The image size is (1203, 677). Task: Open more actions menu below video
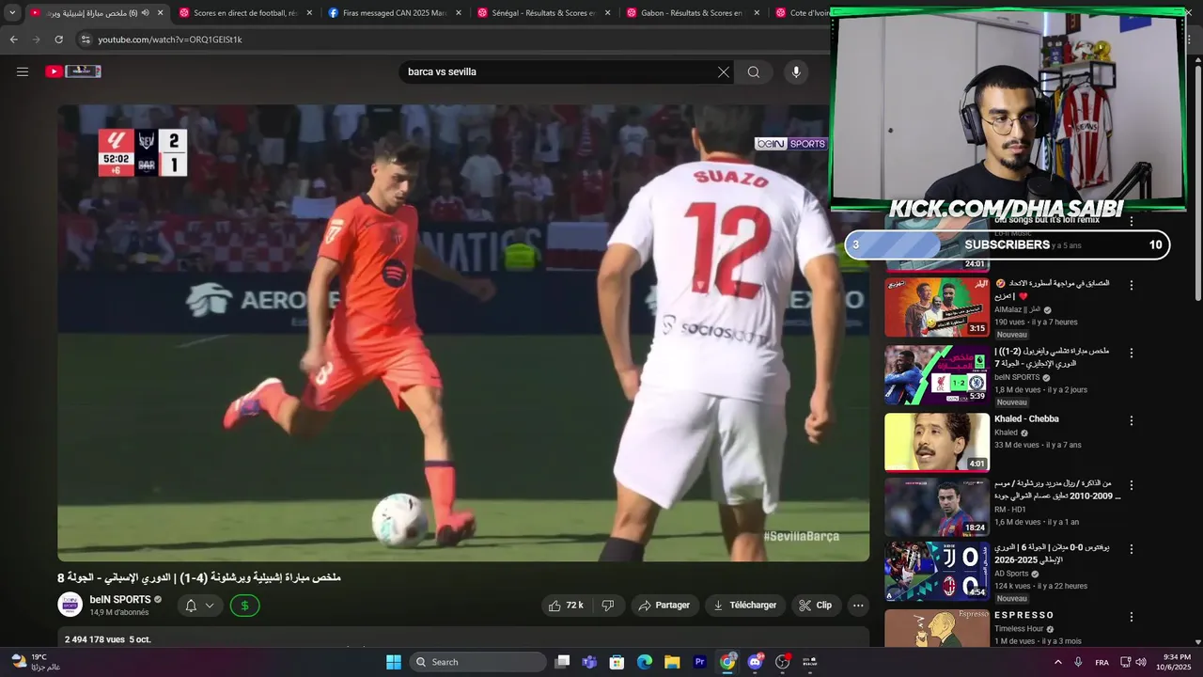(x=858, y=606)
